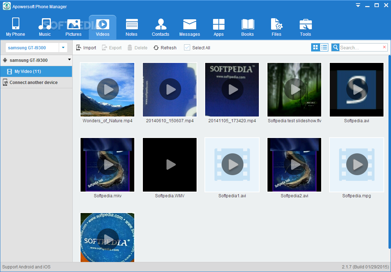Click version text 2.1.7 (Build 01/29/2015)
Viewport: 391px width, 272px height.
point(365,267)
